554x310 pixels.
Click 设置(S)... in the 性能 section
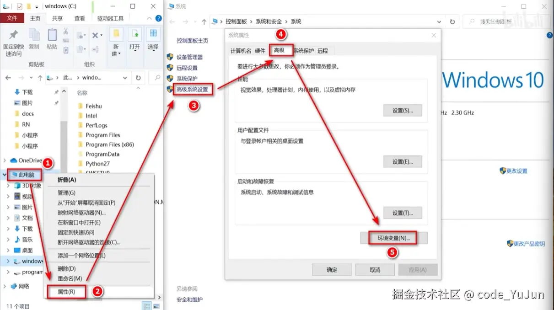[x=403, y=111]
